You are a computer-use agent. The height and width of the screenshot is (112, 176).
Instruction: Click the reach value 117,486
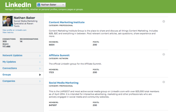(x=6, y=46)
